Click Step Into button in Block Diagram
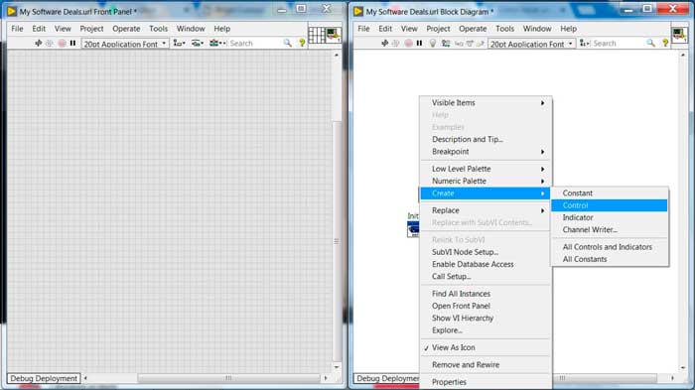Image resolution: width=695 pixels, height=390 pixels. click(459, 43)
